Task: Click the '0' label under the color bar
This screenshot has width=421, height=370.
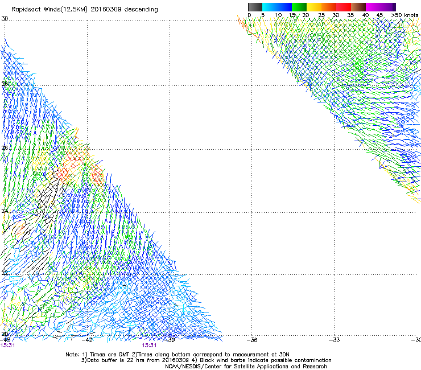Action: 249,15
